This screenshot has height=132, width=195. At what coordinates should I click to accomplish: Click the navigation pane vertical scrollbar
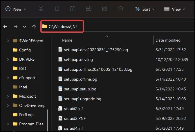[48, 120]
